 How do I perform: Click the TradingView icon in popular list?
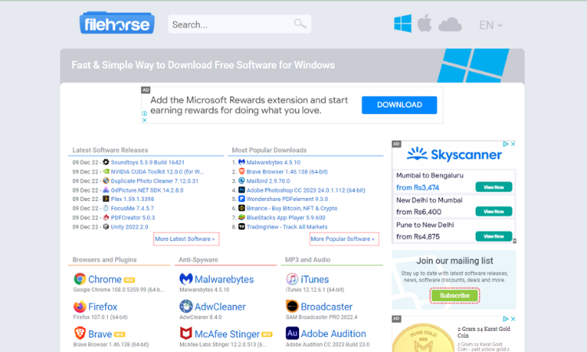click(242, 227)
